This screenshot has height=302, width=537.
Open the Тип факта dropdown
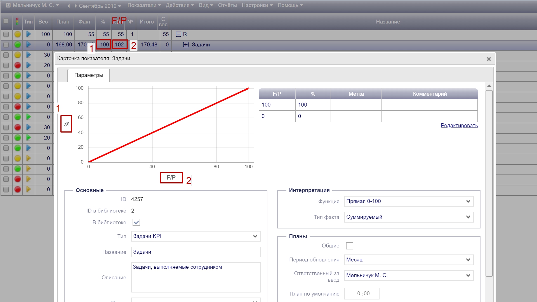pyautogui.click(x=409, y=217)
